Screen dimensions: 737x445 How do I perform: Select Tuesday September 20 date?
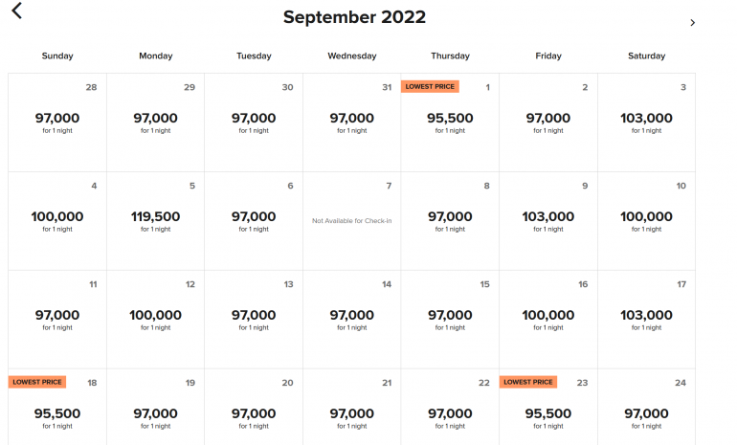click(254, 417)
